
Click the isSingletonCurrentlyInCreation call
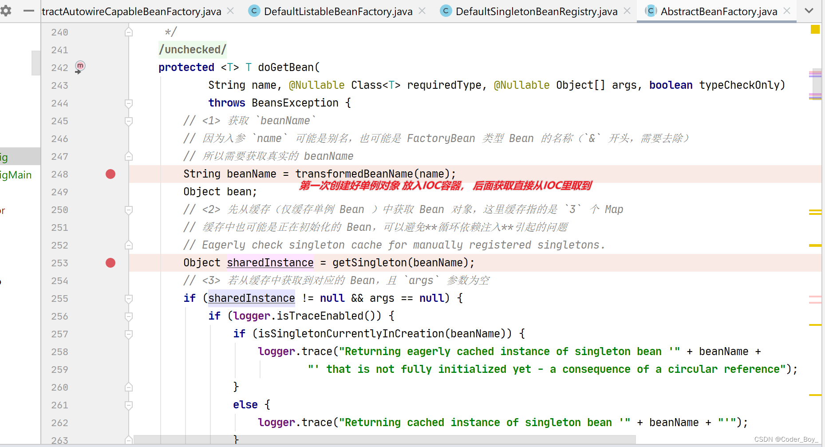pyautogui.click(x=351, y=334)
